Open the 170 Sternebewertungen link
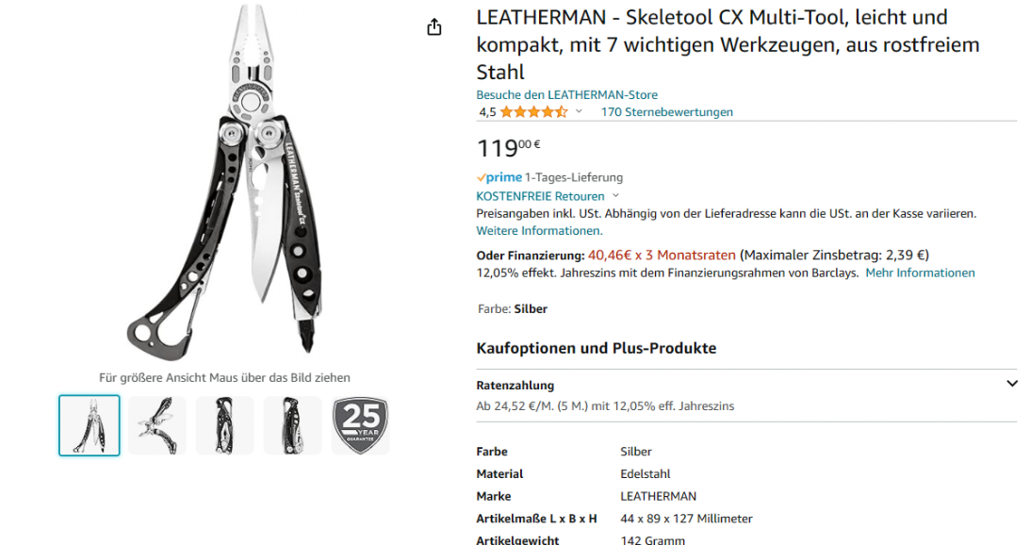This screenshot has height=545, width=1030. coord(666,112)
